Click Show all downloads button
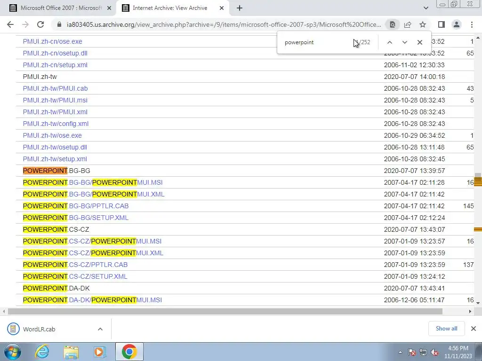The width and height of the screenshot is (482, 361). pyautogui.click(x=446, y=329)
